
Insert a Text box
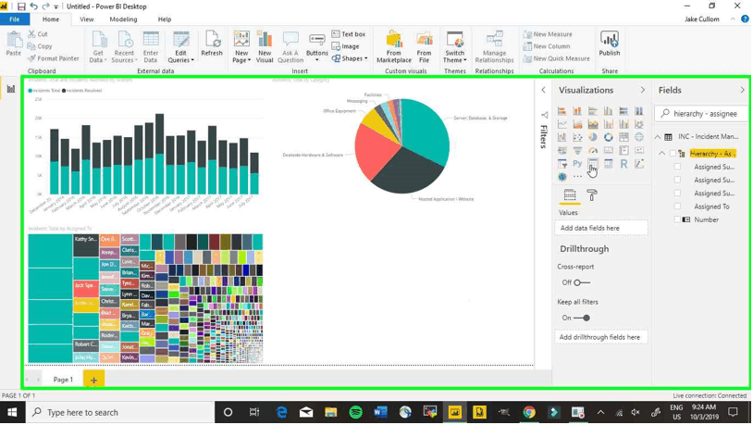349,34
